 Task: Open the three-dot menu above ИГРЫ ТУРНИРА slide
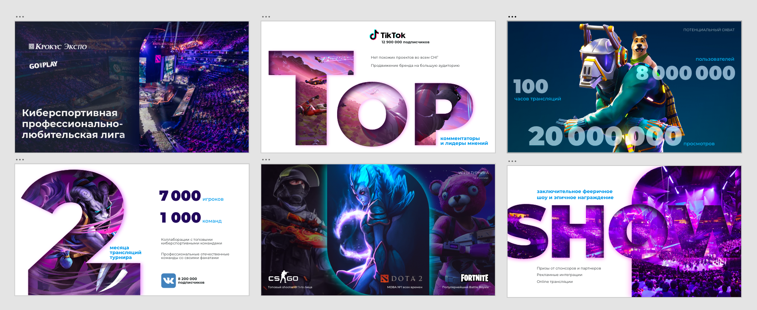point(266,160)
